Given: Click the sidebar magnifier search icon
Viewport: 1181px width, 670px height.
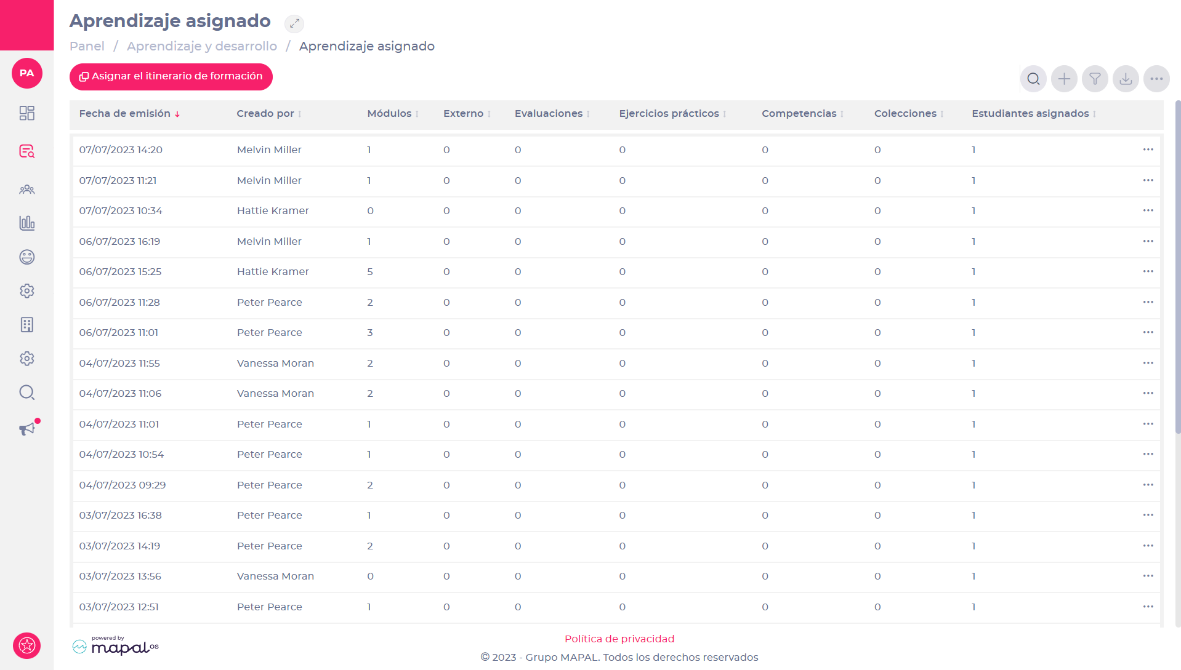Looking at the screenshot, I should click(26, 393).
